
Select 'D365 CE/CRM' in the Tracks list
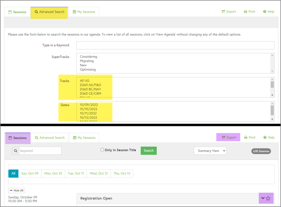click(91, 93)
